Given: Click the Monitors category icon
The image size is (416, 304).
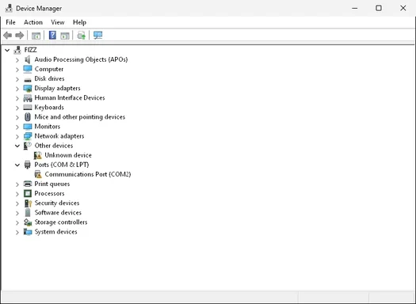Looking at the screenshot, I should point(28,127).
